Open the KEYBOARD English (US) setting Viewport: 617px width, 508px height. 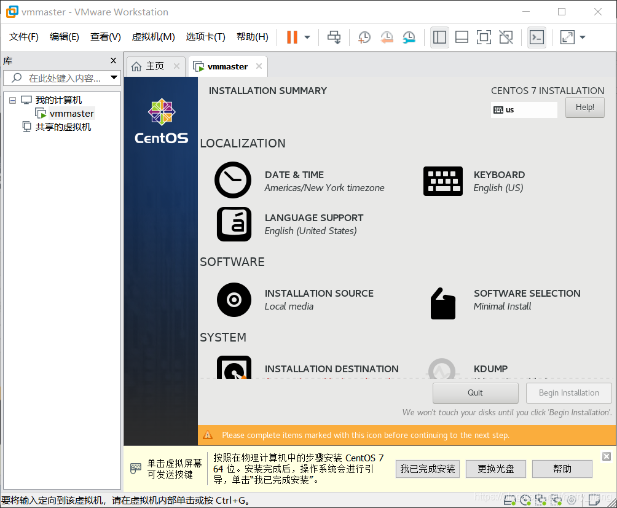point(499,181)
